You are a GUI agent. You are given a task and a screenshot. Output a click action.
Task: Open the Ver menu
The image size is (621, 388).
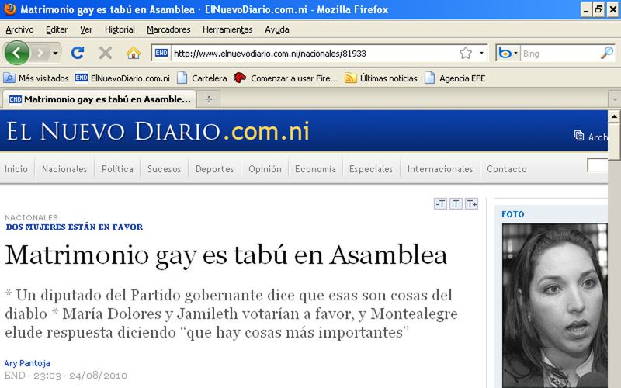click(86, 29)
